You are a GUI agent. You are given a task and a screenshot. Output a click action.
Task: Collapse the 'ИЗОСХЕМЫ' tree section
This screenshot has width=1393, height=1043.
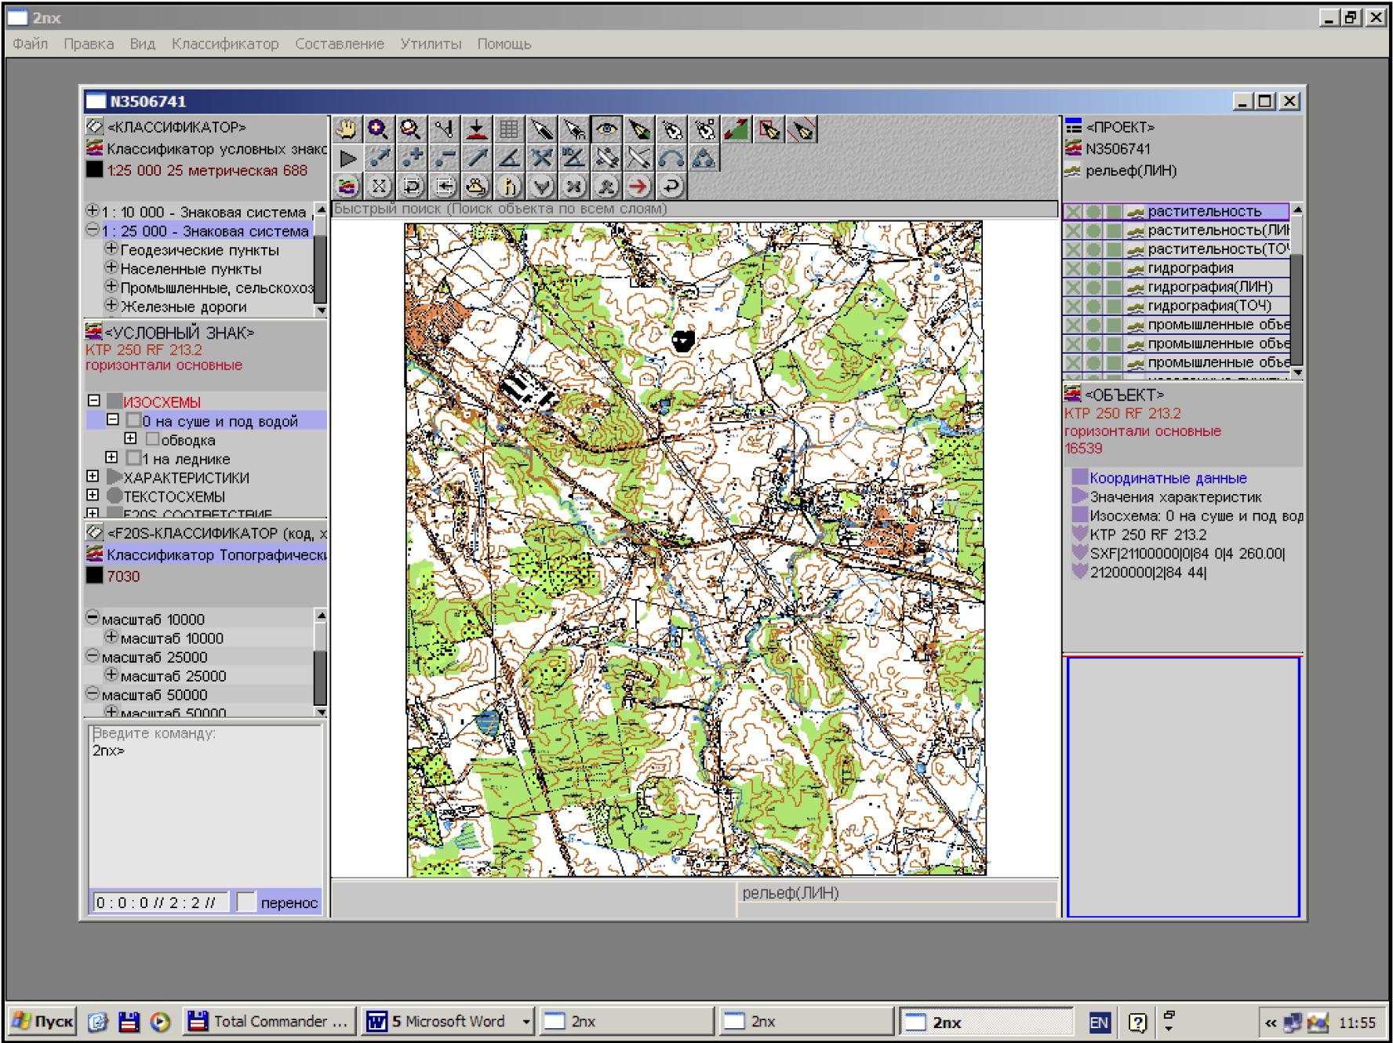tap(94, 401)
